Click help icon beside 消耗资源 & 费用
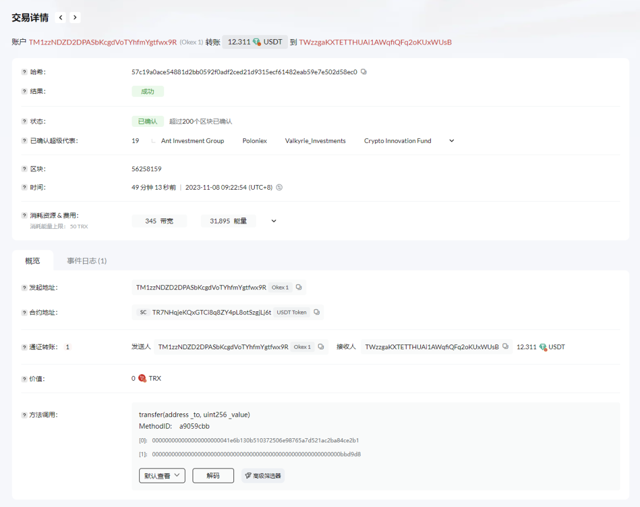The height and width of the screenshot is (507, 640). click(x=24, y=216)
